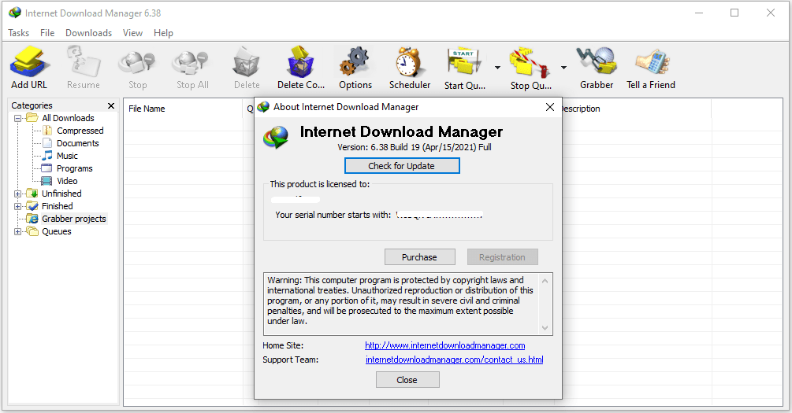
Task: Close the About dialog with X
Action: 550,107
